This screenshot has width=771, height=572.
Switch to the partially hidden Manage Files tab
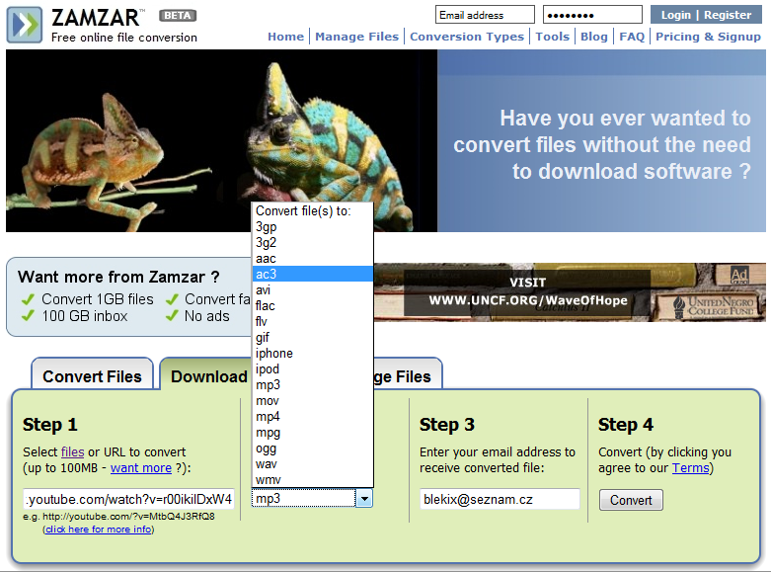coord(407,376)
